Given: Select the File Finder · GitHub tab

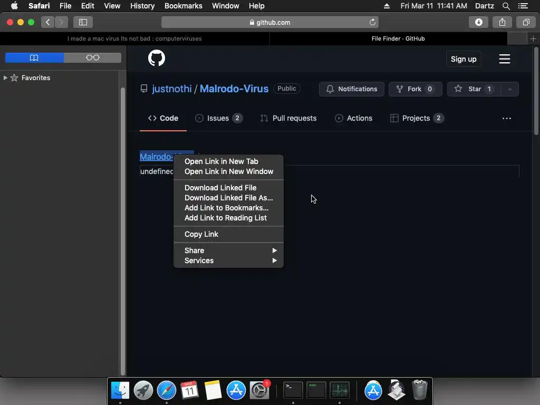Looking at the screenshot, I should click(398, 38).
